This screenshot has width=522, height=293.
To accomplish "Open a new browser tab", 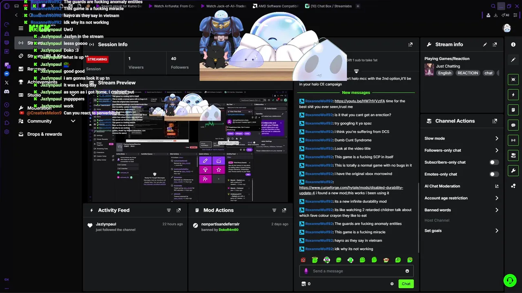I will point(358,6).
